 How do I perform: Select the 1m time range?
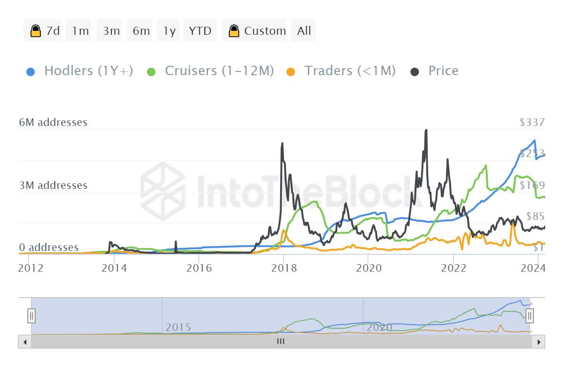coord(80,31)
